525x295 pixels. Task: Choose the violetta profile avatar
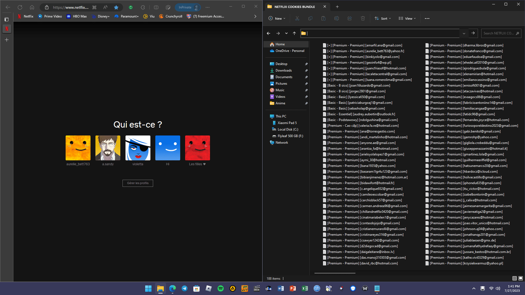pos(138,148)
